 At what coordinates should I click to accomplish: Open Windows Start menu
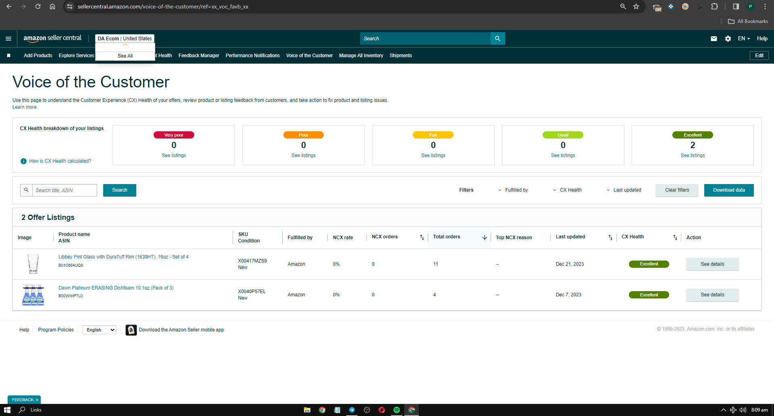pos(7,410)
